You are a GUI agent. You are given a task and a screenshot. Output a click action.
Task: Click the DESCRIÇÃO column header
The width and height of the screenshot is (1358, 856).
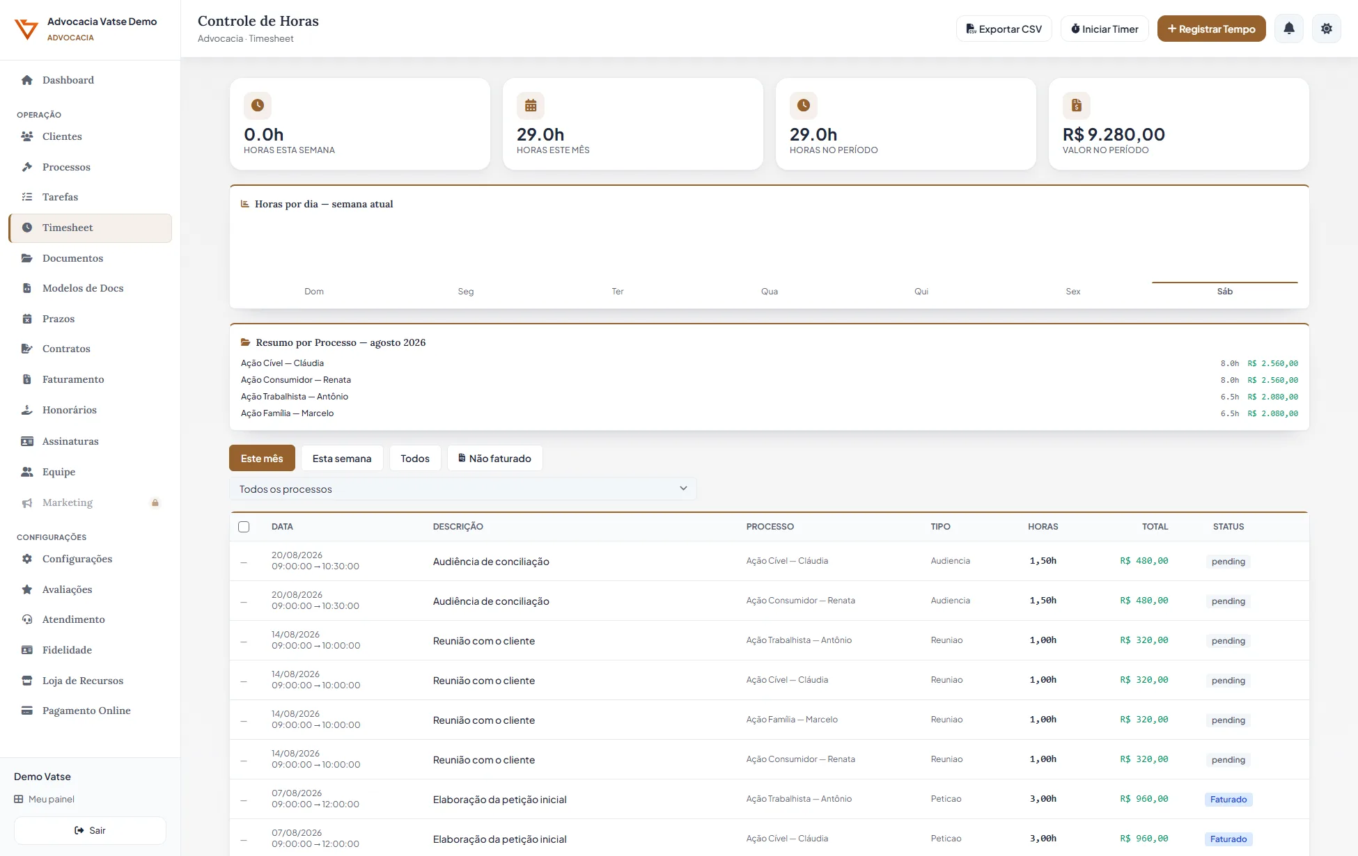point(458,527)
